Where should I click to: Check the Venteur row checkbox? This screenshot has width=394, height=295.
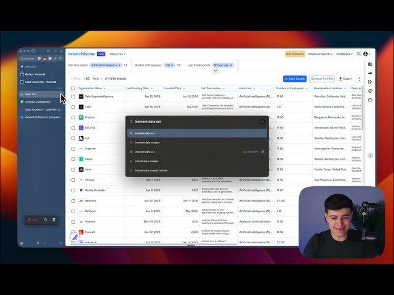pos(73,180)
